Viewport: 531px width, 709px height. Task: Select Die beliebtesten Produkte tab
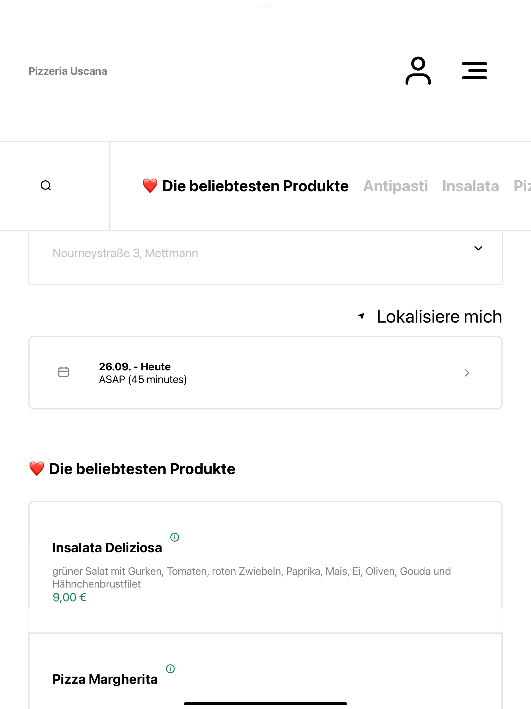tap(245, 186)
